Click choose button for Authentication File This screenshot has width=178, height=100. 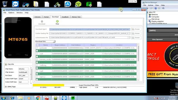(x=136, y=37)
